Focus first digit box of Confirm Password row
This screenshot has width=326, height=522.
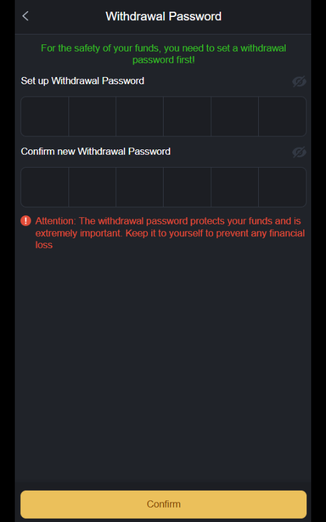[x=44, y=187]
